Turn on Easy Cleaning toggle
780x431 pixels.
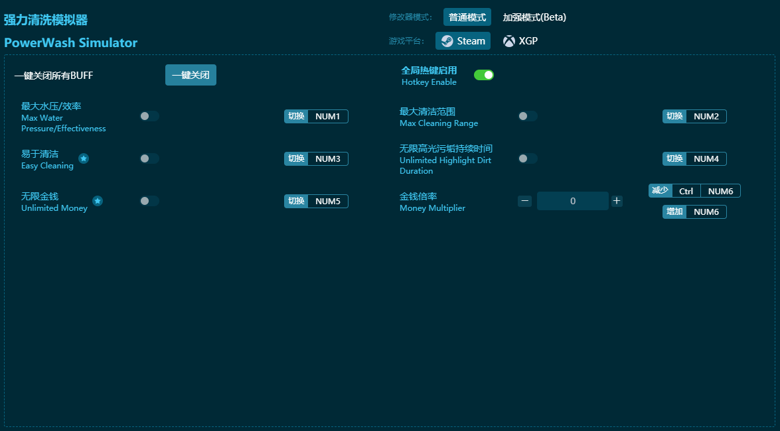coord(149,158)
